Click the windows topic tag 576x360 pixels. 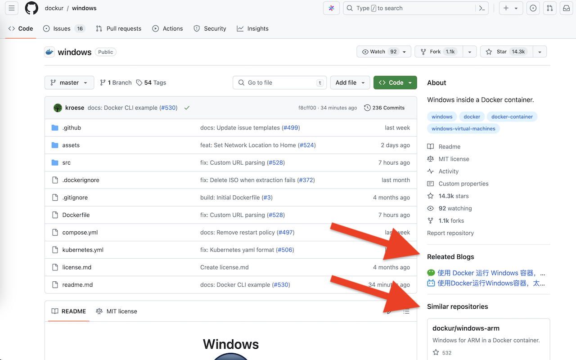point(442,117)
